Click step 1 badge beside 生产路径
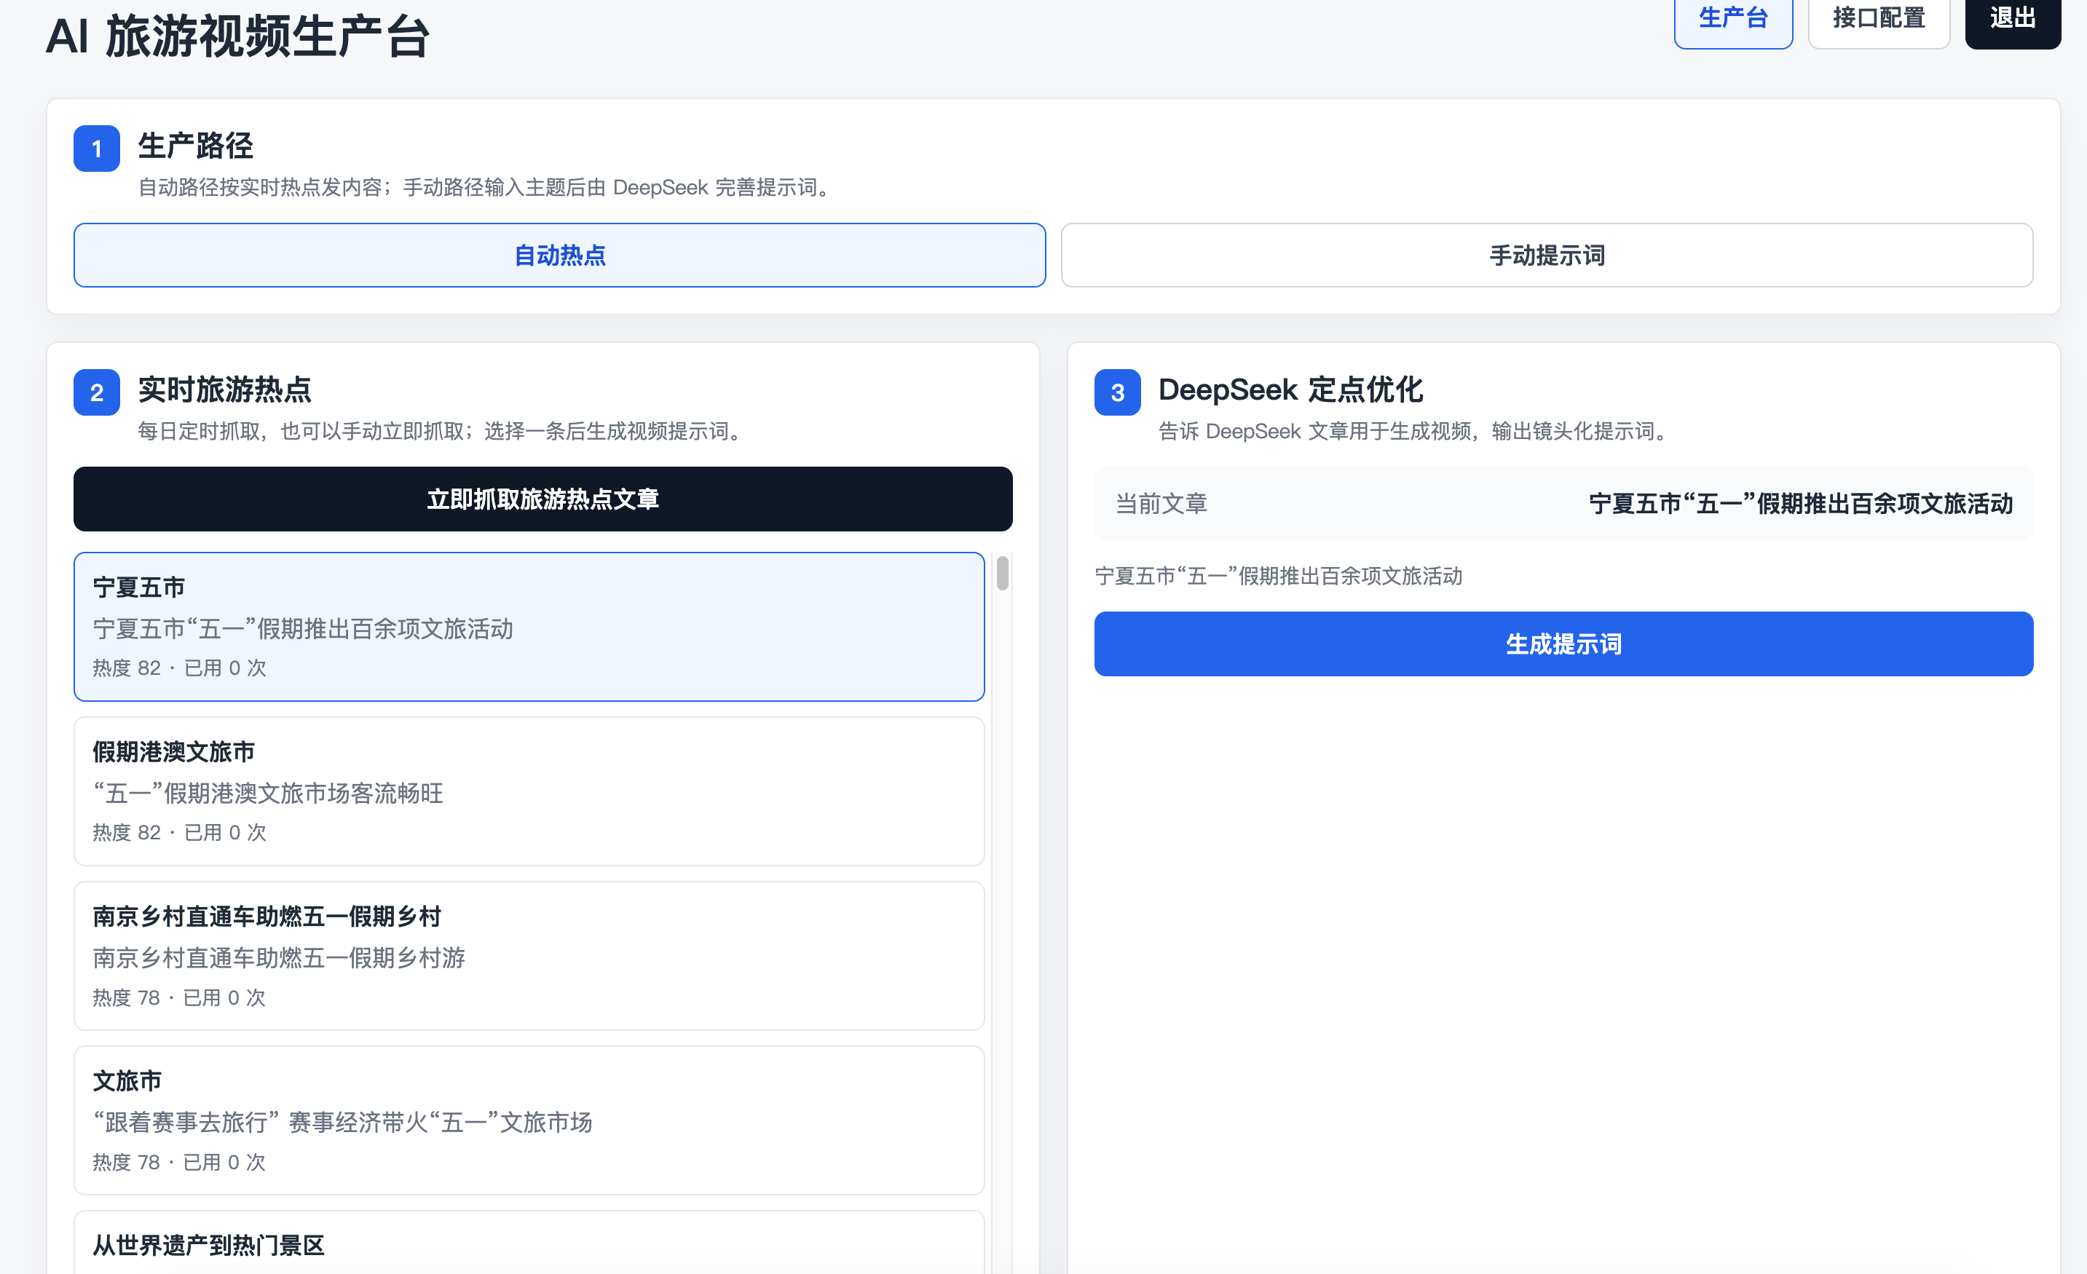 click(97, 149)
